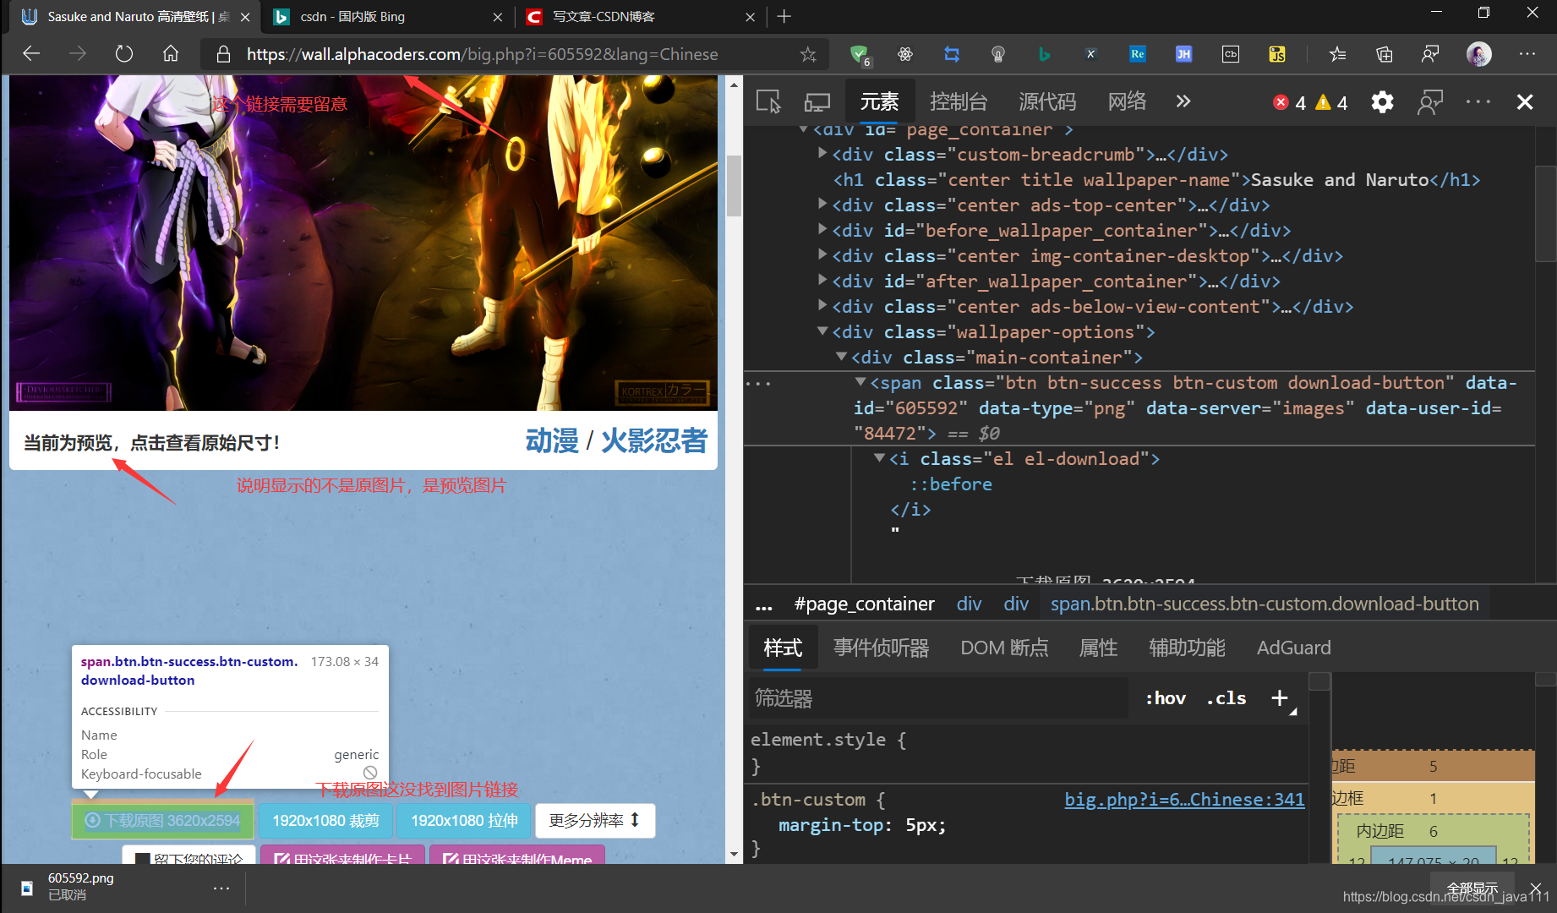The image size is (1557, 913).
Task: Open the 动漫 category link
Action: coord(552,441)
